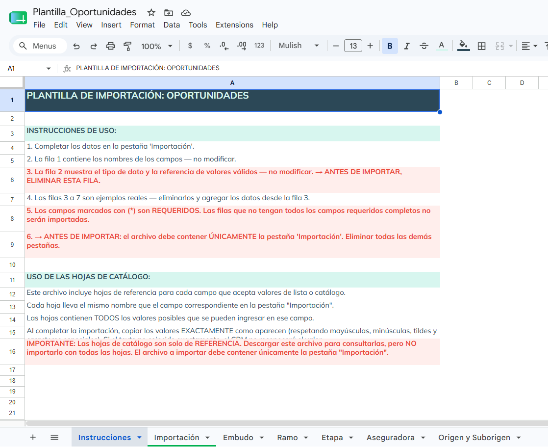Undo the last action
Screen dimensions: 548x447
76,46
